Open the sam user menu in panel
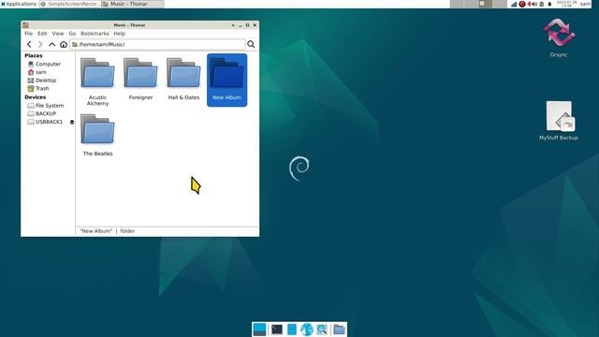Viewport: 599px width, 337px height. tap(585, 4)
